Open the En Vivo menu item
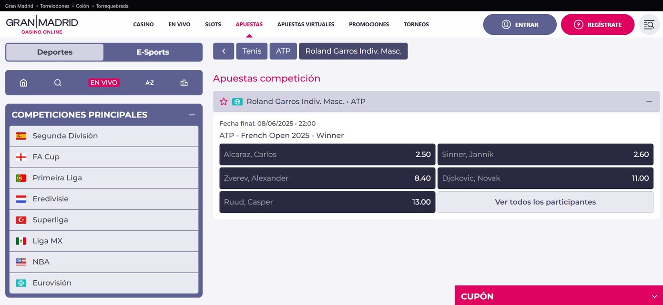Viewport: 663px width, 305px height. coord(179,24)
